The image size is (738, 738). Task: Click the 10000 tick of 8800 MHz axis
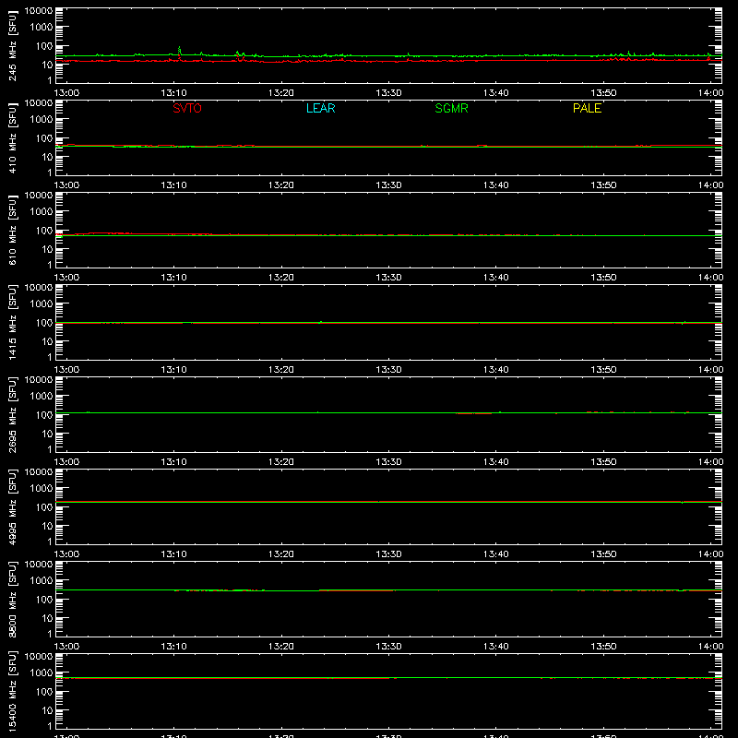[39, 565]
